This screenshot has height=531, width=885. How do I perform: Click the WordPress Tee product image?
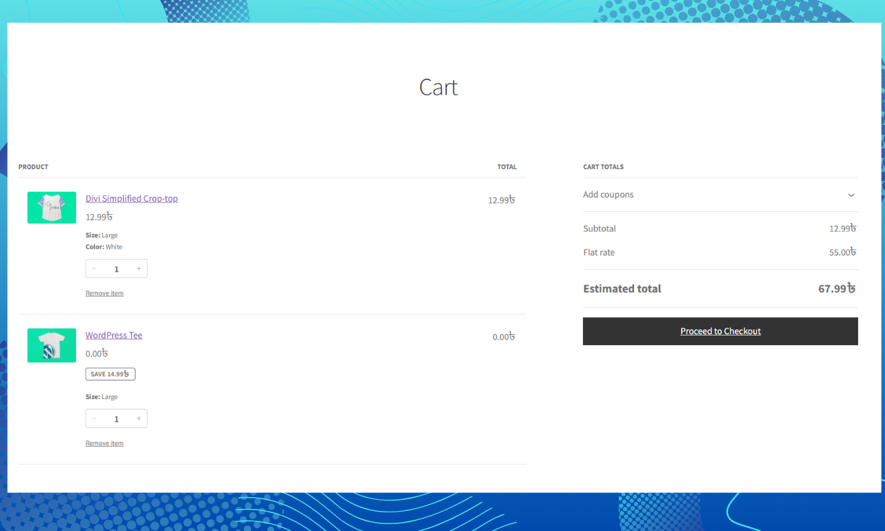[x=51, y=345]
